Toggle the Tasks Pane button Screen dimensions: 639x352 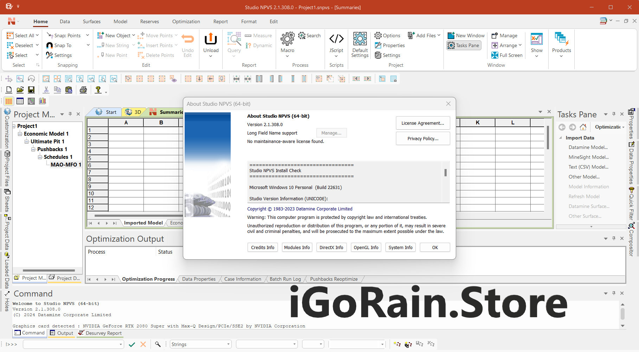[464, 45]
